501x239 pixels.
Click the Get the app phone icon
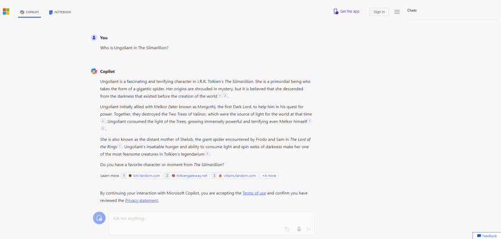click(336, 12)
